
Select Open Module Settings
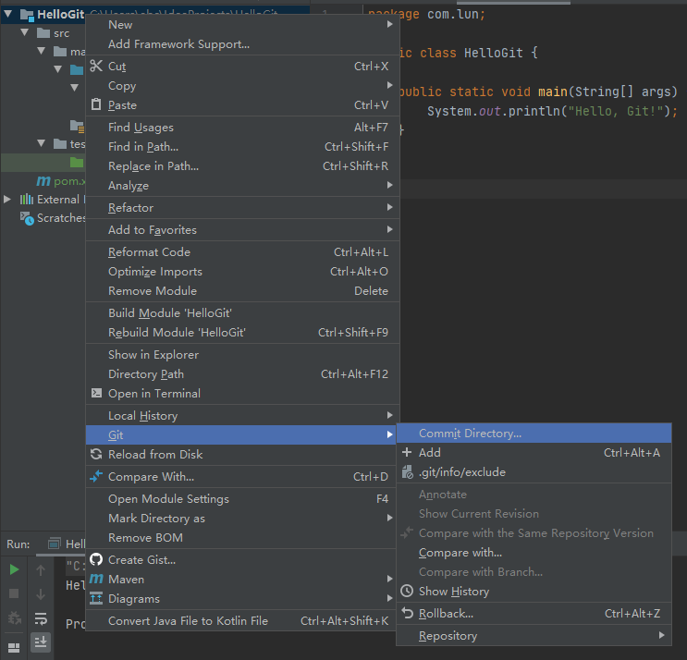(242, 498)
